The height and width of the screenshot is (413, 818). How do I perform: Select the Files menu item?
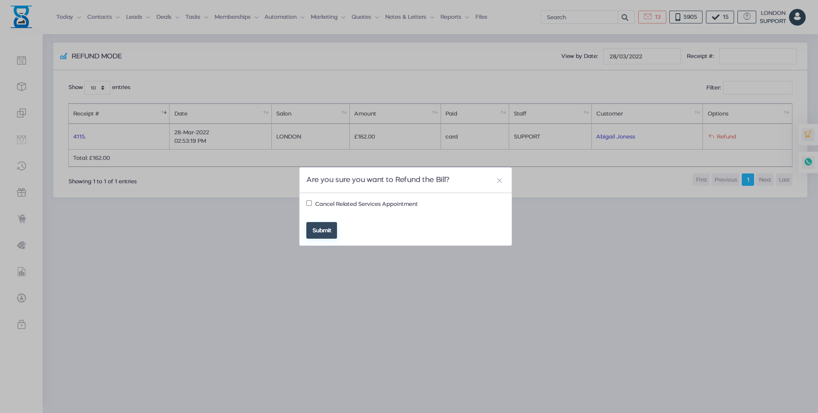tap(481, 17)
